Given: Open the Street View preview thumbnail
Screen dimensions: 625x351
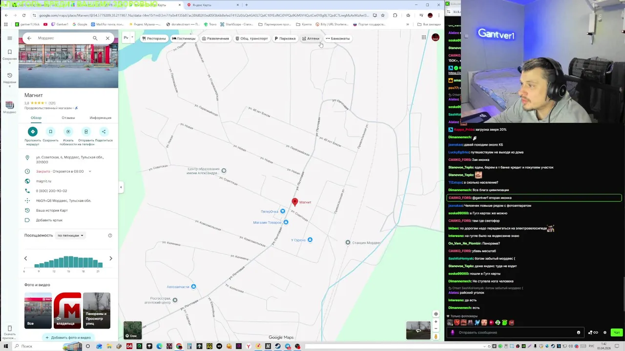Looking at the screenshot, I should click(x=418, y=331).
